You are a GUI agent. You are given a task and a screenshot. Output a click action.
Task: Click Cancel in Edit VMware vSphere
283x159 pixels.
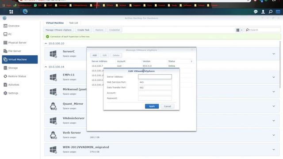click(x=167, y=106)
